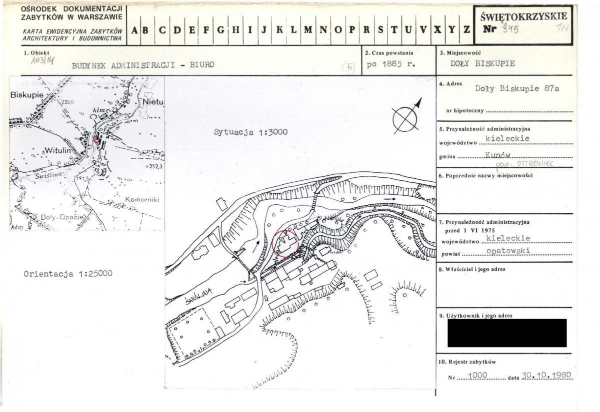Select letter K in alphabet index
Viewport: 600px width, 412px height.
tap(279, 29)
